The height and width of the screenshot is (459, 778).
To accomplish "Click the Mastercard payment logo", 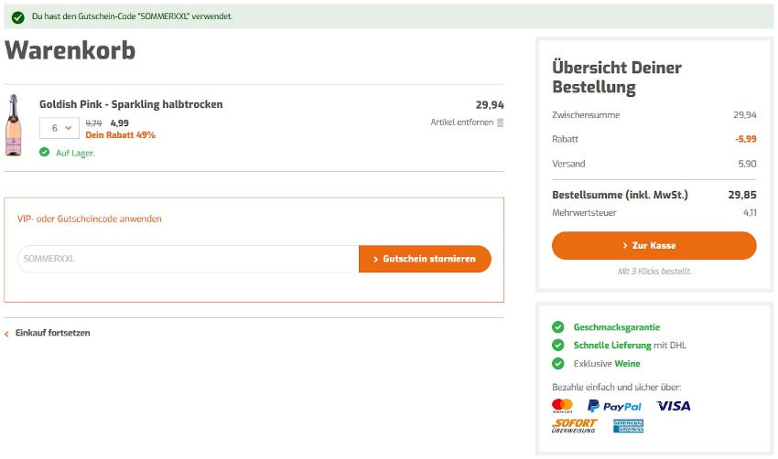I will 562,405.
